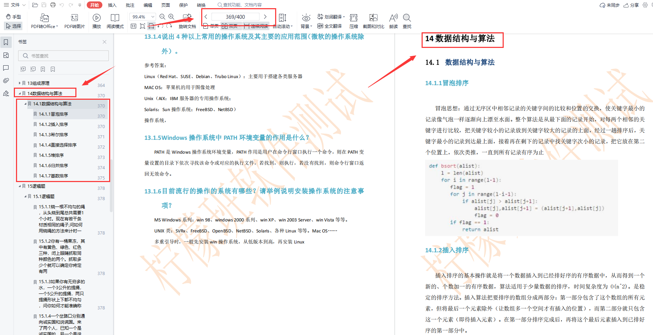Click fit-width view icon
Image resolution: width=653 pixels, height=335 pixels.
[x=151, y=26]
